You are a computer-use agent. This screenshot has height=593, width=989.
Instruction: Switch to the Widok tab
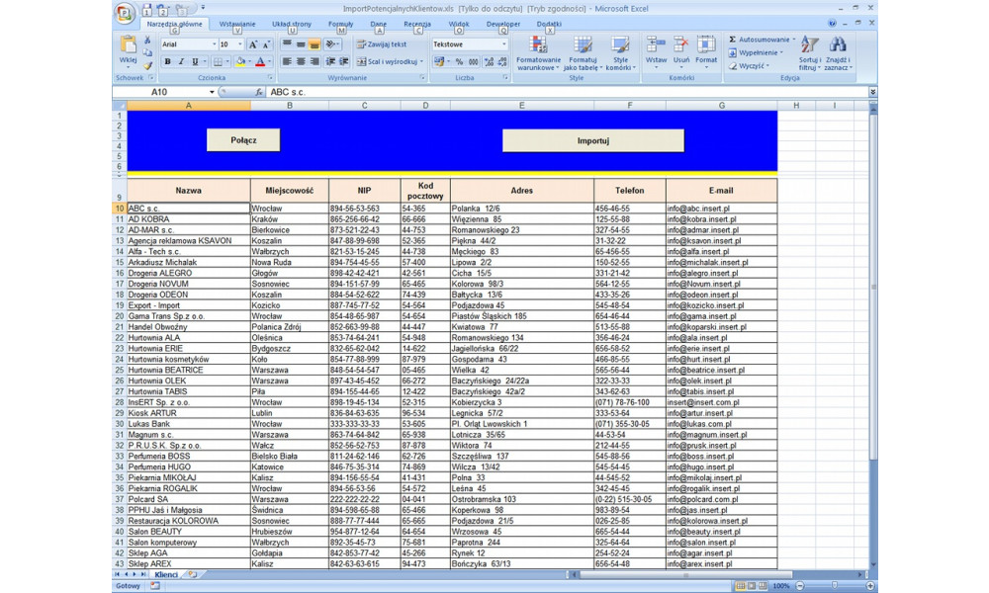point(459,24)
